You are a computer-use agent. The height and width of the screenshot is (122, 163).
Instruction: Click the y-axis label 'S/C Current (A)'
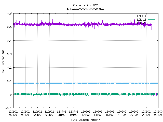(3, 61)
